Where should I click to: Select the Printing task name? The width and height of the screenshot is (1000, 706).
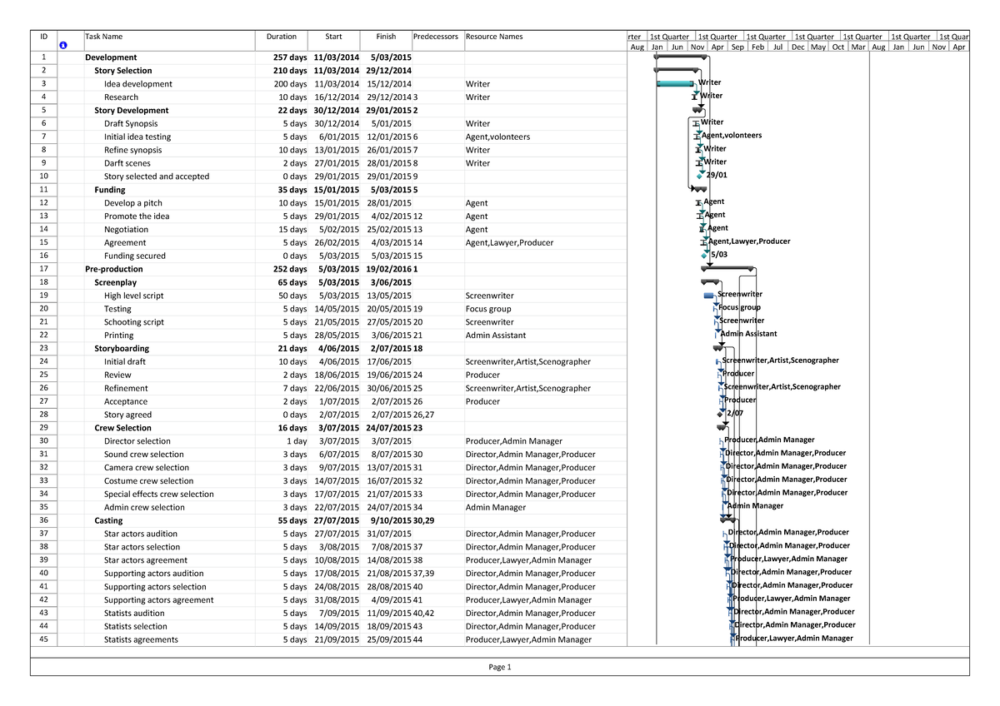click(x=118, y=336)
